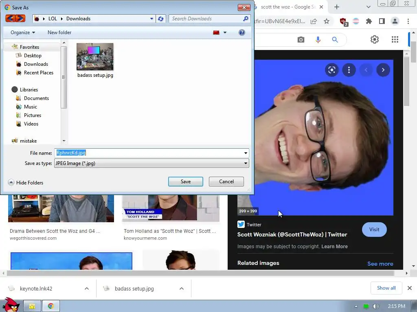Click the back/forward navigation arrows in Save As
417x312 pixels.
(15, 18)
